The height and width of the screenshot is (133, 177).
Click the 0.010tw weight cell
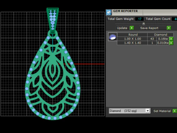pos(163,43)
